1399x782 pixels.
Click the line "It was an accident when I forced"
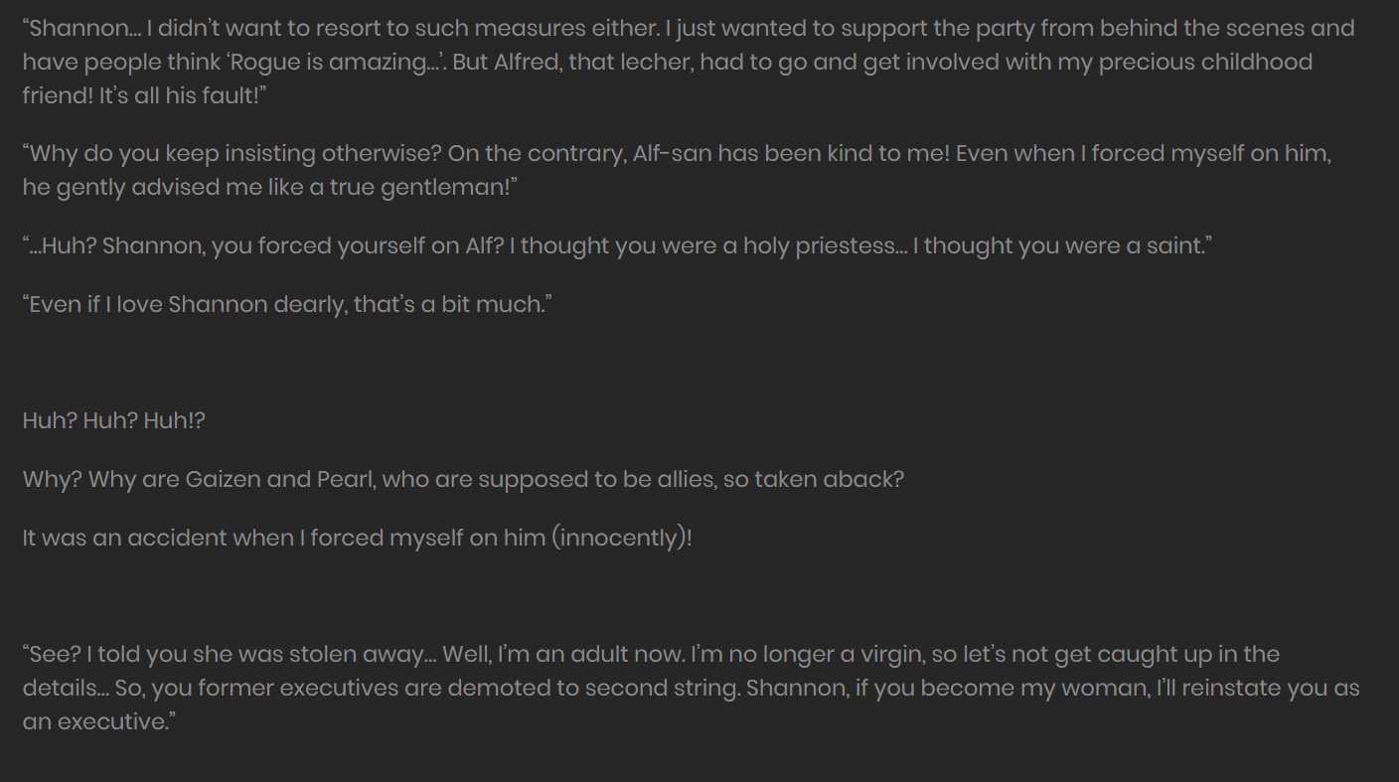357,538
